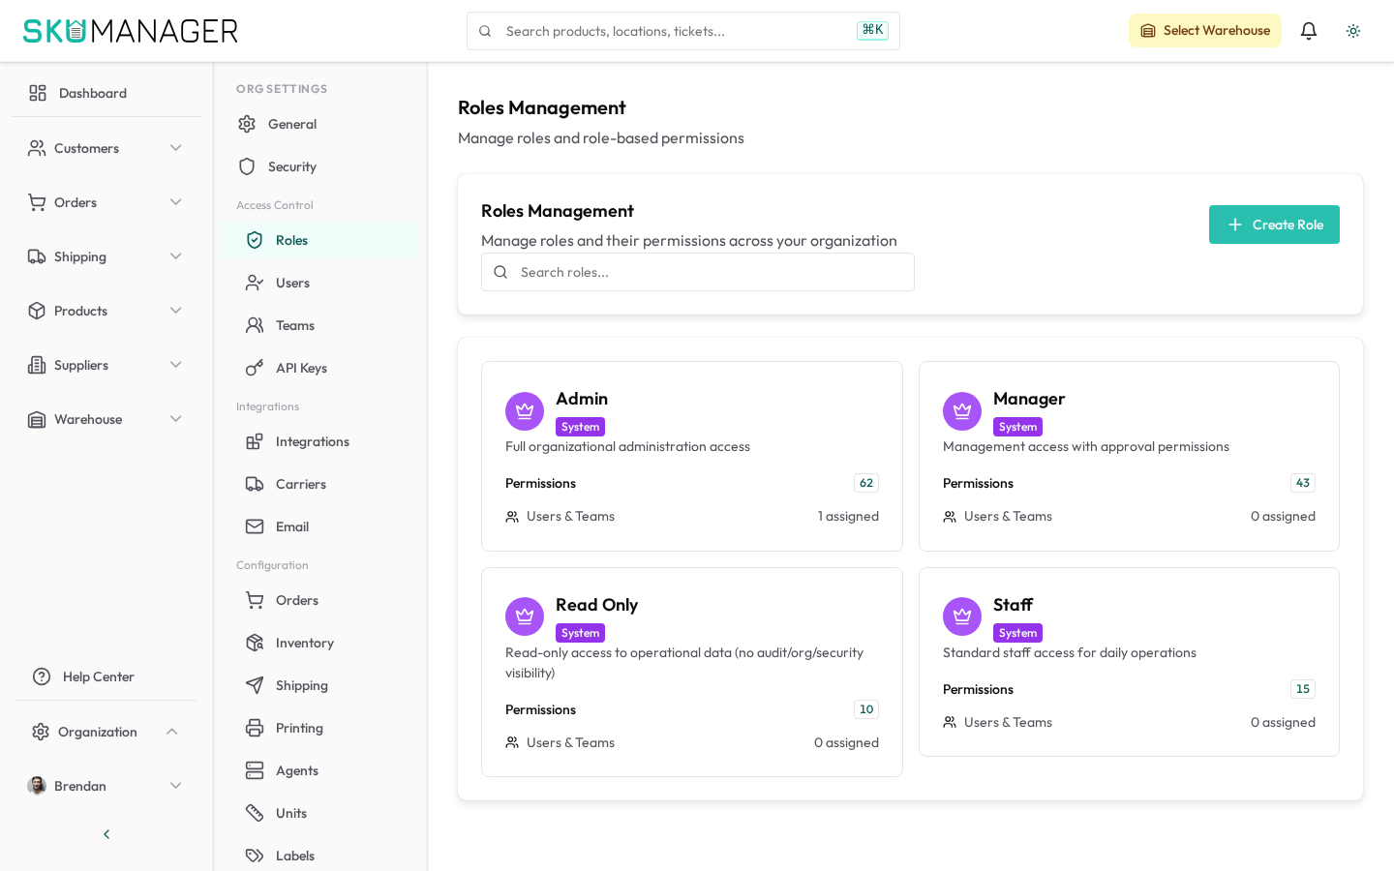Click Read Only permissions count 10

(x=866, y=709)
